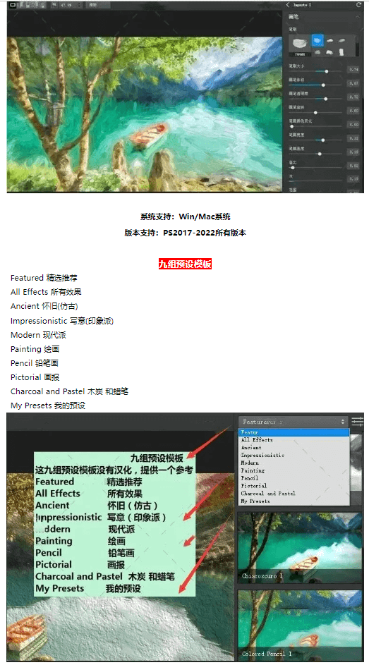Screen dimensions: 369x665
Task: Apply the Chiaroscuro I preset thumbnail
Action: click(300, 547)
